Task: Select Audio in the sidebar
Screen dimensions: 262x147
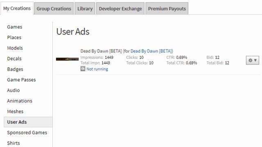Action: click(x=14, y=90)
